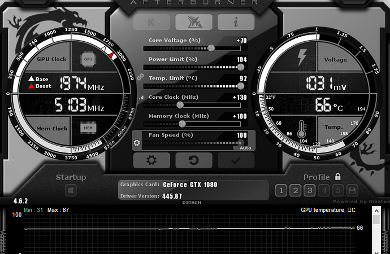Open settings with the bottom gear button

(151, 160)
